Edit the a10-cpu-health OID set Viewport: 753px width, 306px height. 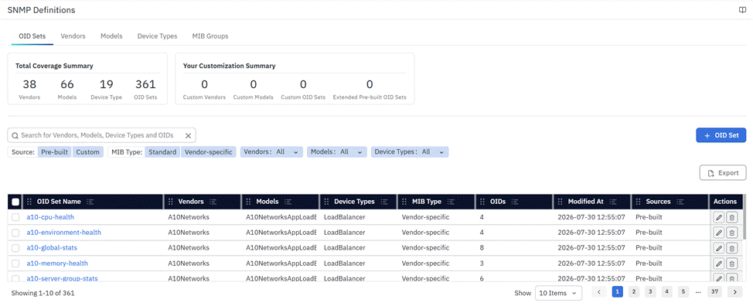click(x=719, y=217)
